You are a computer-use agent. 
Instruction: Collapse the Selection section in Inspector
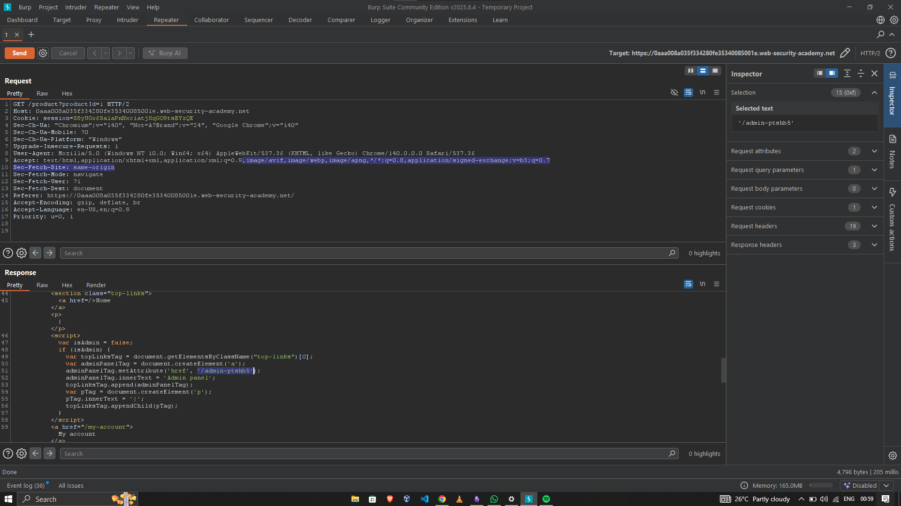click(x=874, y=93)
